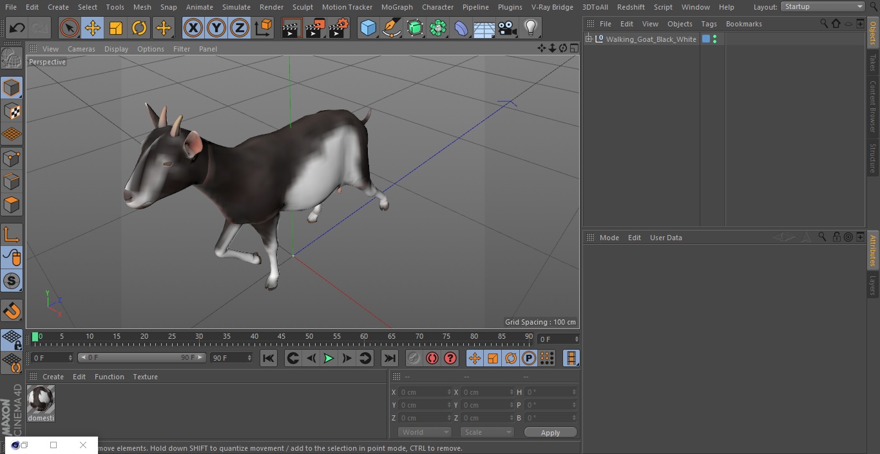Select the Walking_Goat_Black_White object
The image size is (880, 454).
(x=651, y=39)
